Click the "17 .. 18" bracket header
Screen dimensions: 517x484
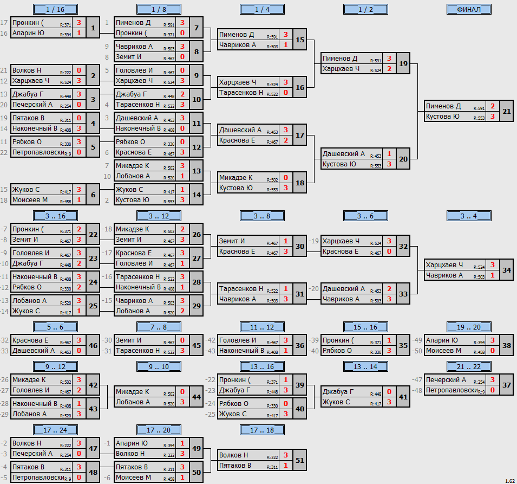tap(262, 430)
